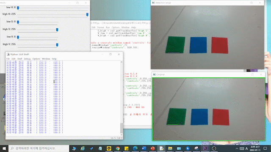Click the high S slider handle
The image size is (271, 152).
(x=57, y=30)
